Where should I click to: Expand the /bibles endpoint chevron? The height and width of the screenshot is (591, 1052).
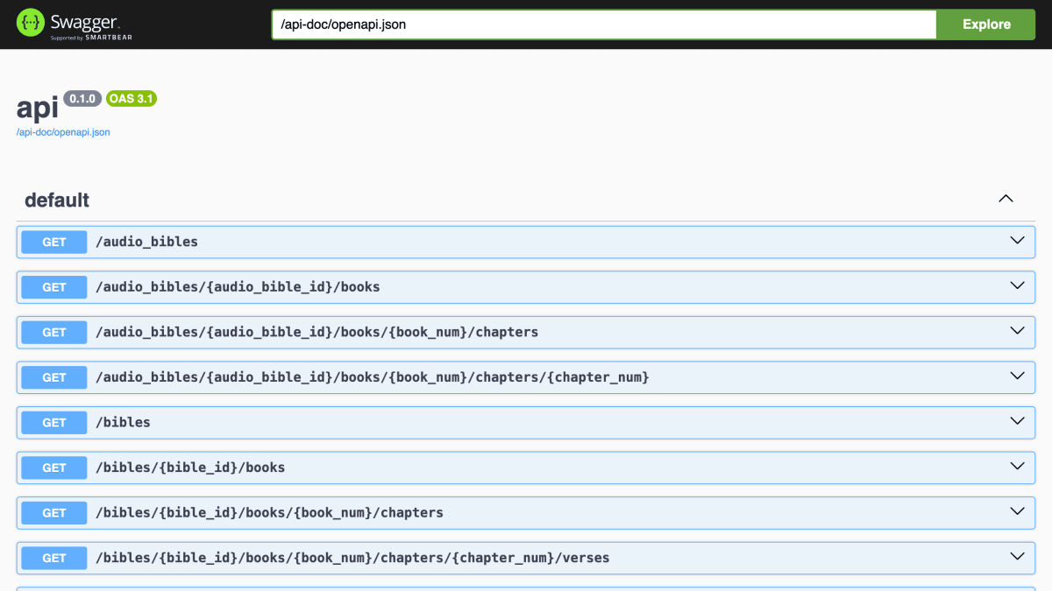[x=1017, y=421]
